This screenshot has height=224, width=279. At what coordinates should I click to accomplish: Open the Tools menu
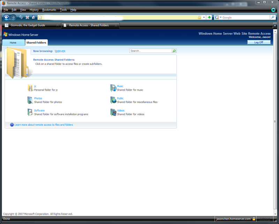(x=63, y=10)
